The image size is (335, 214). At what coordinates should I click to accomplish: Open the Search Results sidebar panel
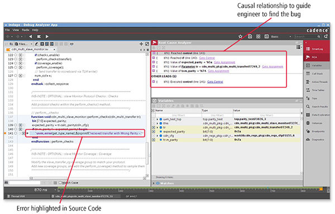pos(317,107)
